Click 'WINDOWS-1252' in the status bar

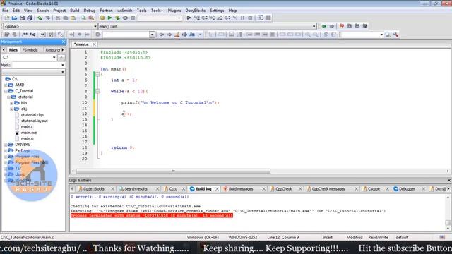tap(243, 238)
